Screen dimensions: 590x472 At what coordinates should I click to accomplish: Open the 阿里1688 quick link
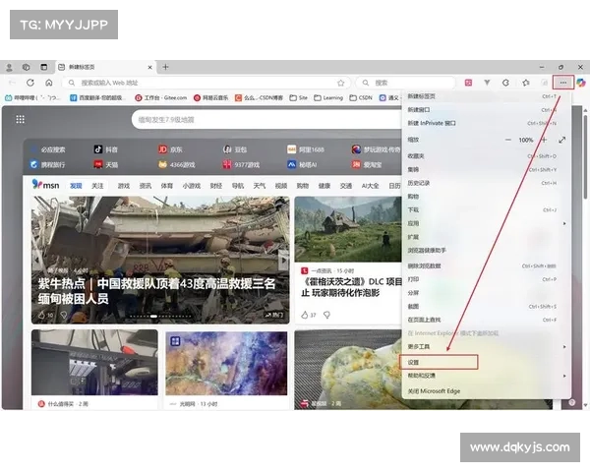click(x=306, y=149)
